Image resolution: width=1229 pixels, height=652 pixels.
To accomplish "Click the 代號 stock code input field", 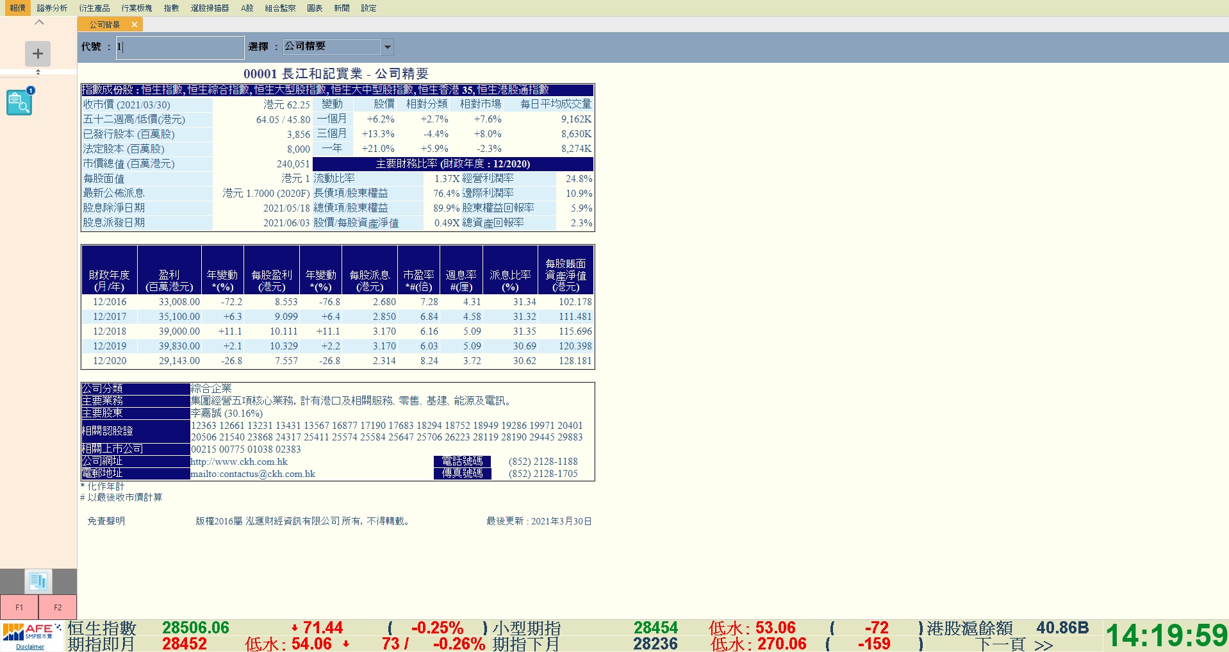I will (180, 47).
